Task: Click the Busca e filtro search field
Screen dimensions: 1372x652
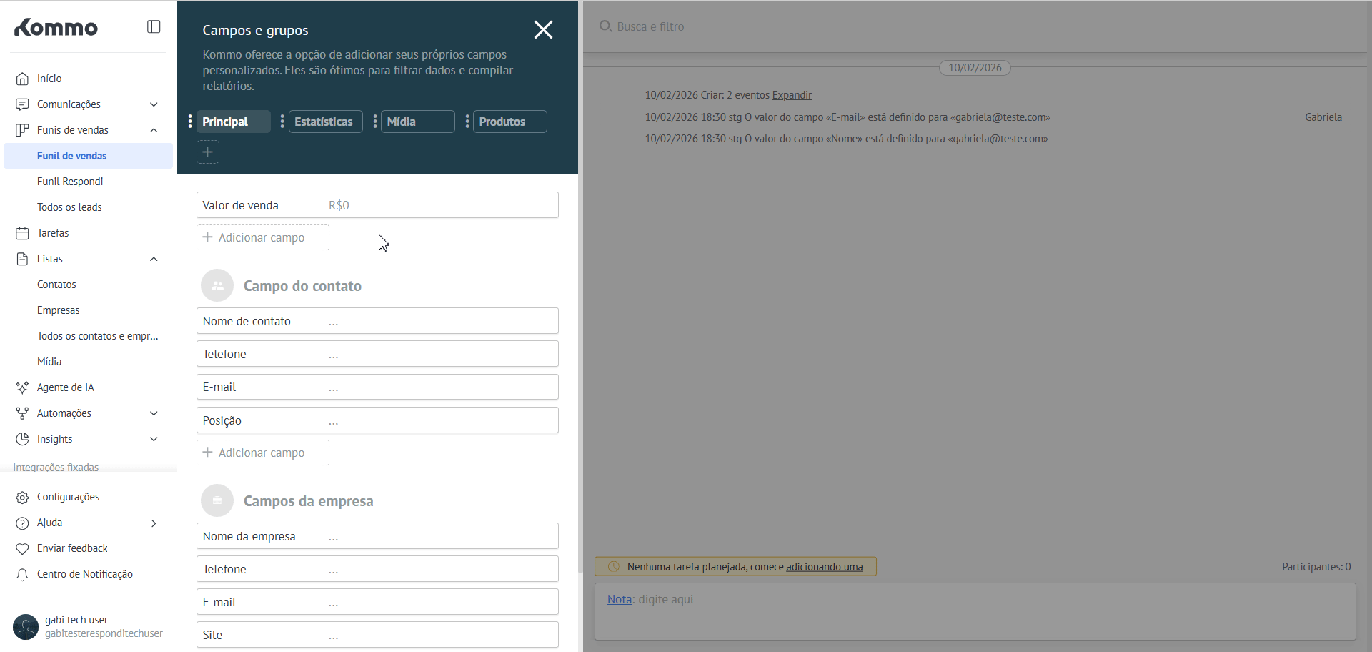Action: pyautogui.click(x=650, y=26)
